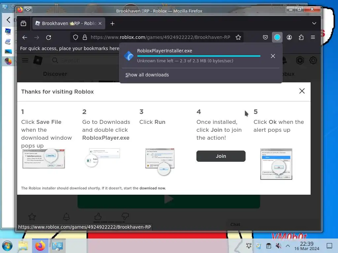Image resolution: width=338 pixels, height=253 pixels.
Task: Open Firefox hamburger application menu
Action: tap(313, 37)
